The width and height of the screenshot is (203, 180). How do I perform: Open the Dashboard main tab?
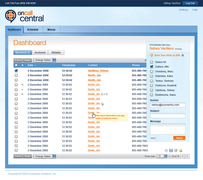[x=14, y=30]
